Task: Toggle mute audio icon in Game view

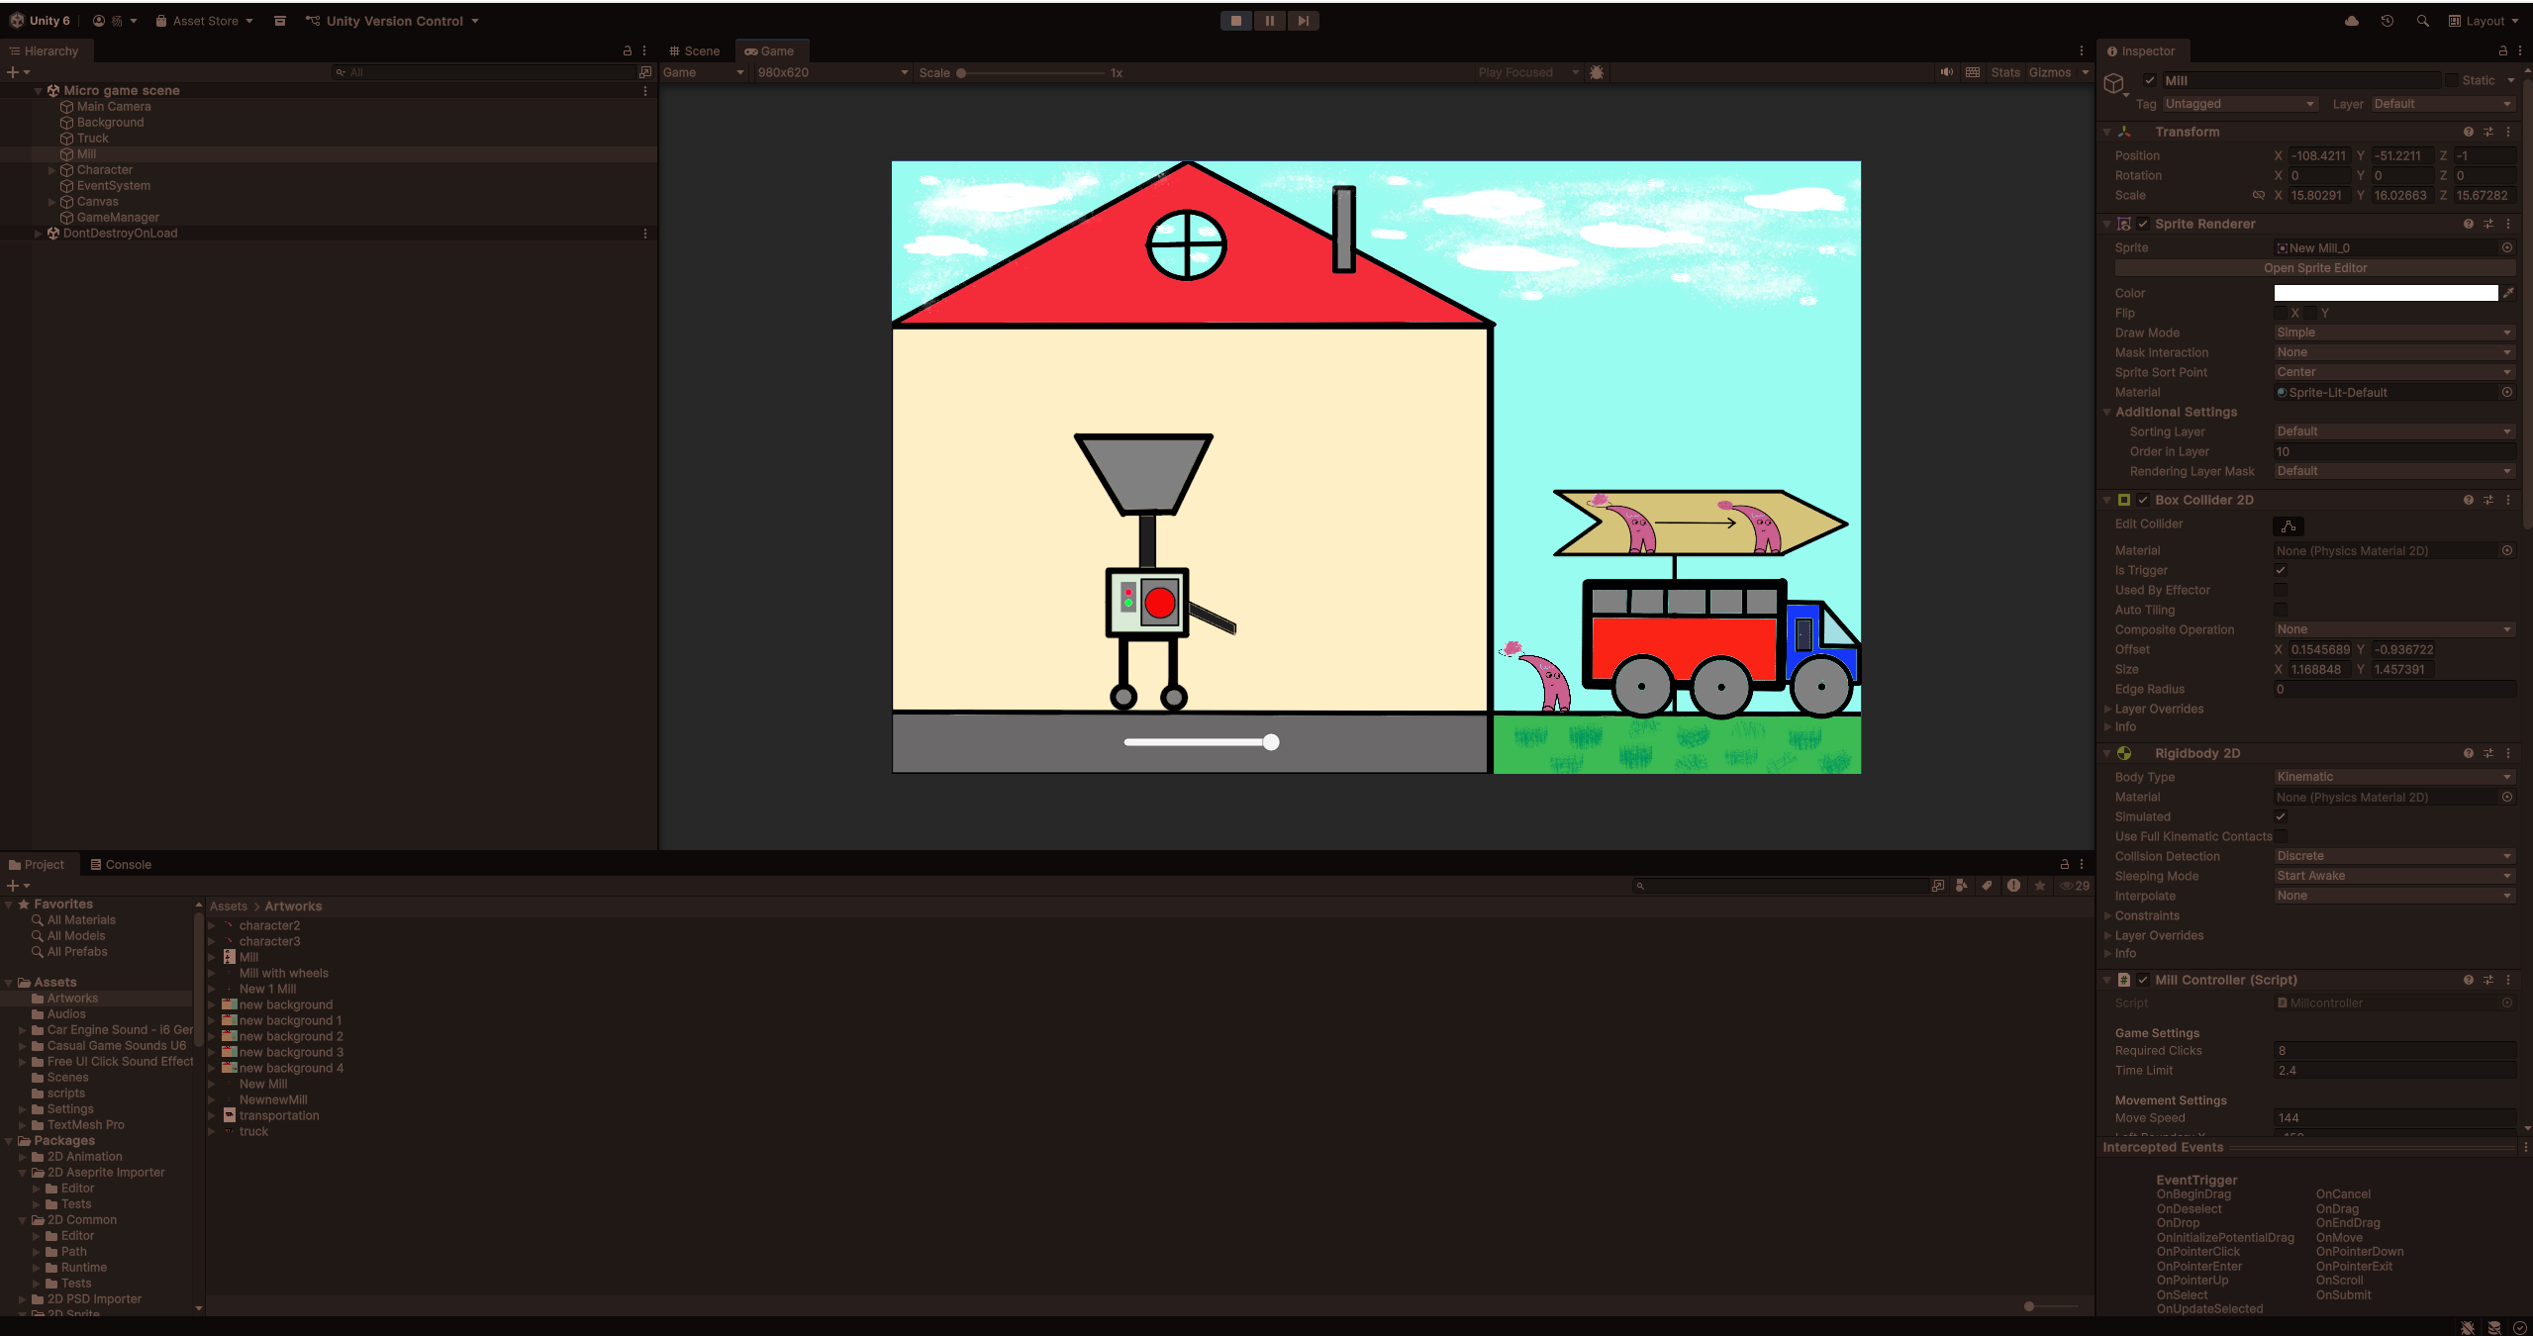Action: tap(1946, 72)
